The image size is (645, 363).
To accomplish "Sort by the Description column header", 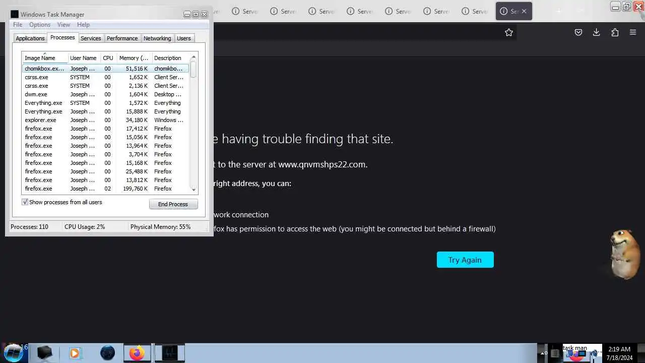I will [170, 58].
